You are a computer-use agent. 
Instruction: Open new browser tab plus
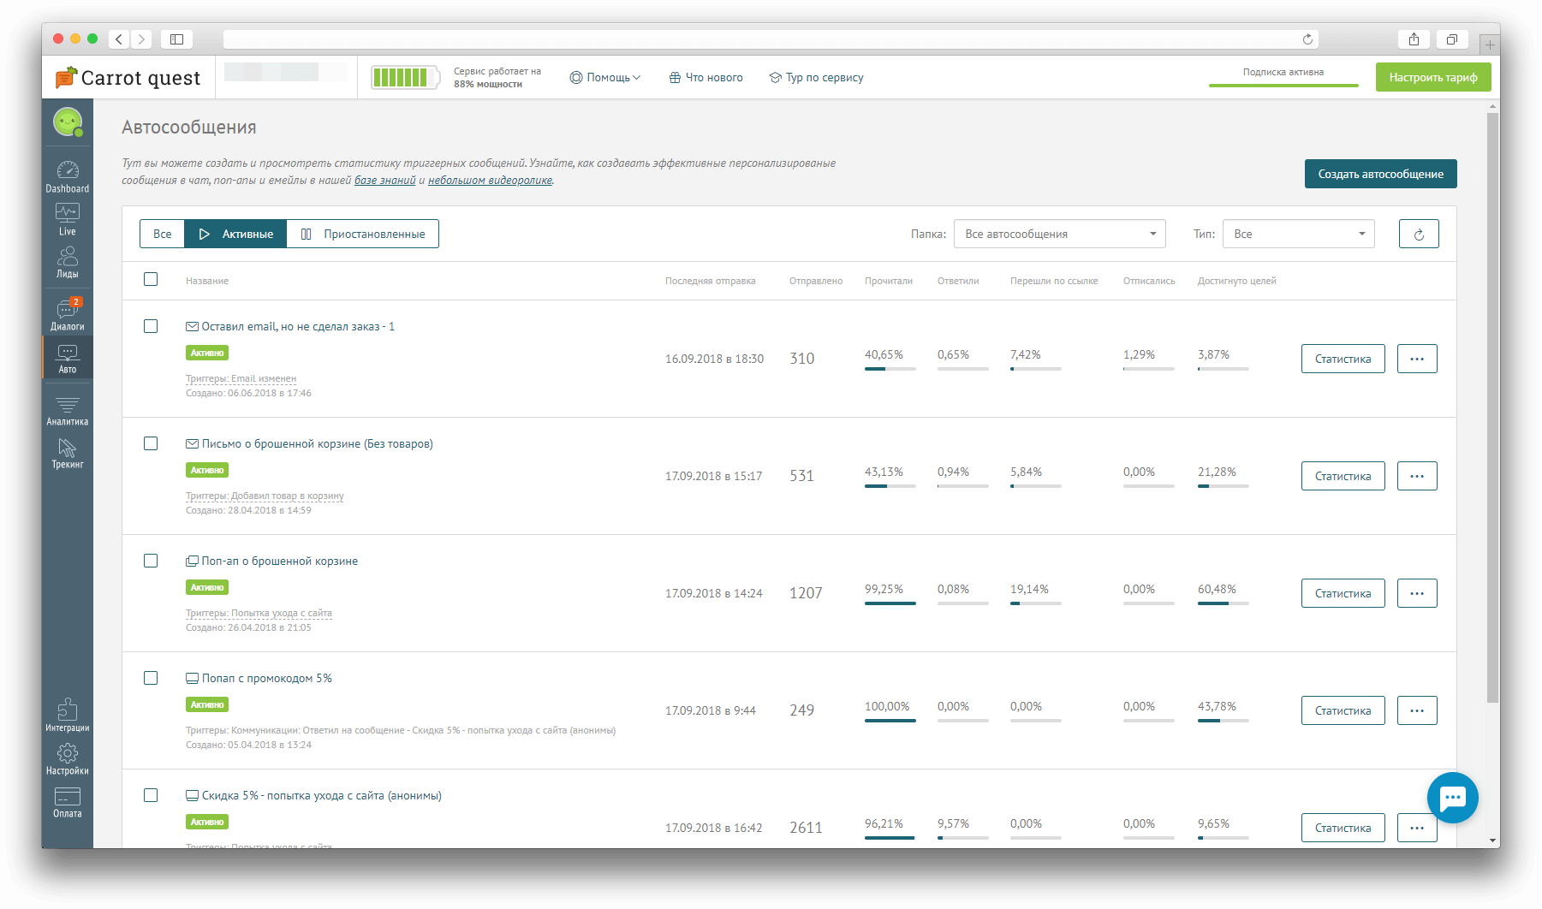pyautogui.click(x=1490, y=44)
